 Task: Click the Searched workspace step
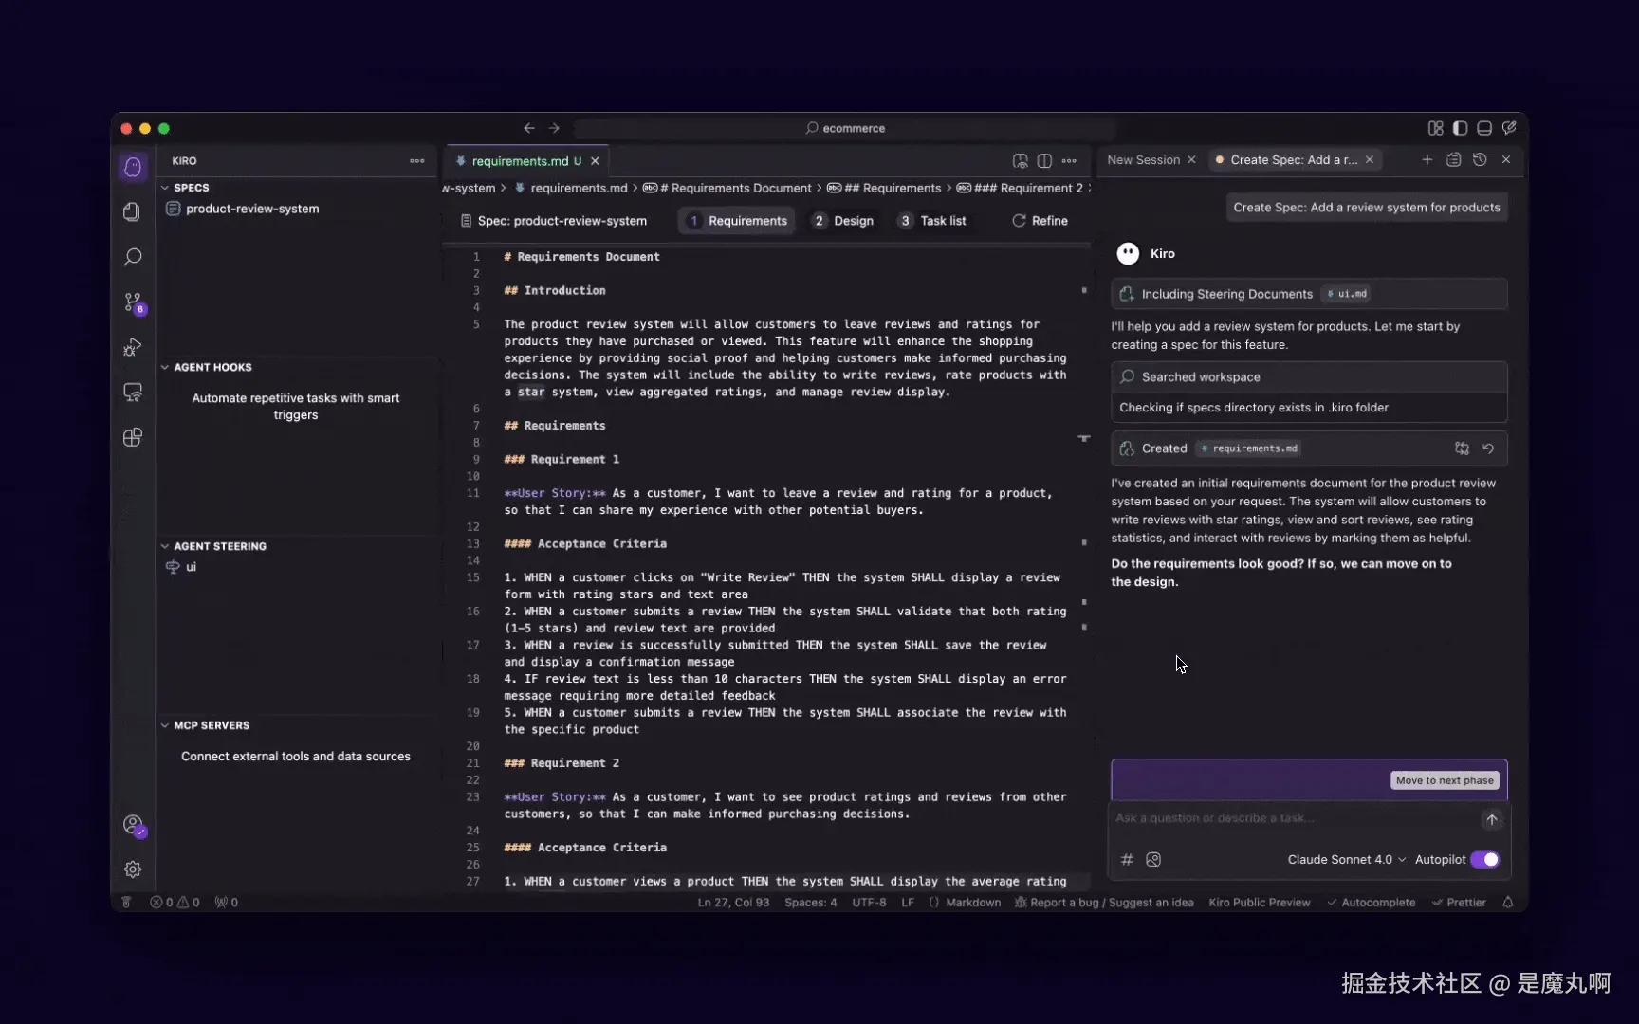1309,377
